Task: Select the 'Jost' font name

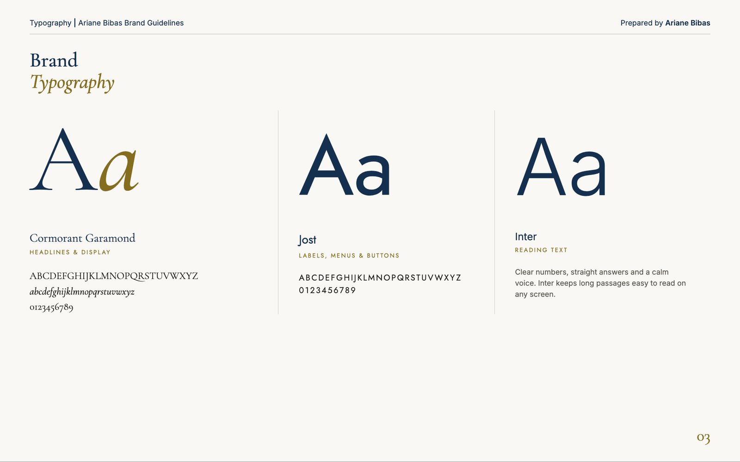Action: (x=307, y=240)
